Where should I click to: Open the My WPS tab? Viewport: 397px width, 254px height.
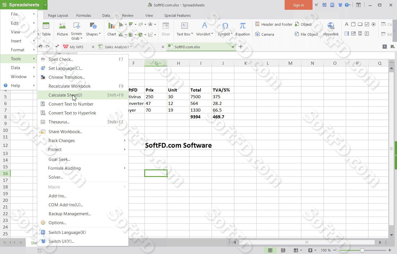(76, 47)
